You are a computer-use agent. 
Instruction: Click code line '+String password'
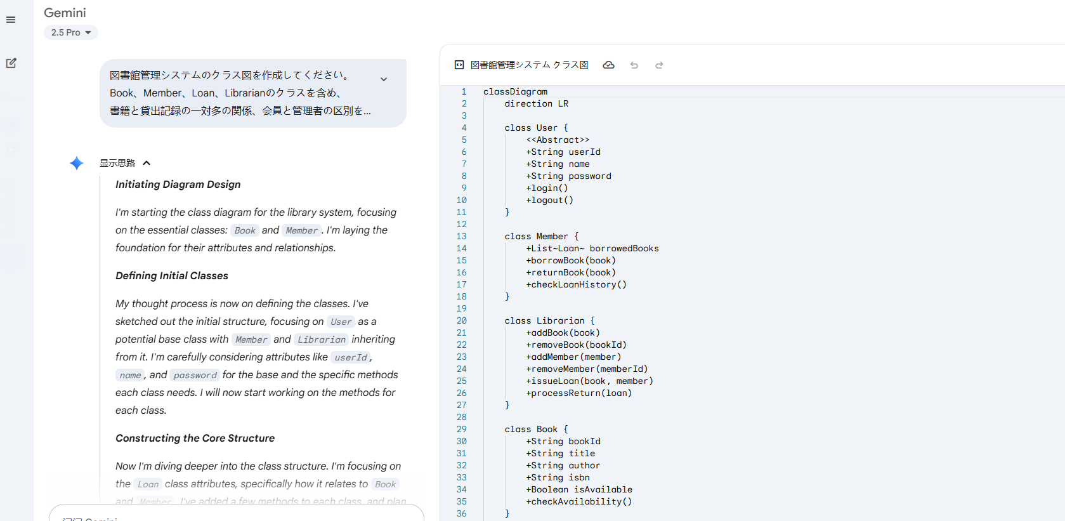[x=568, y=176]
